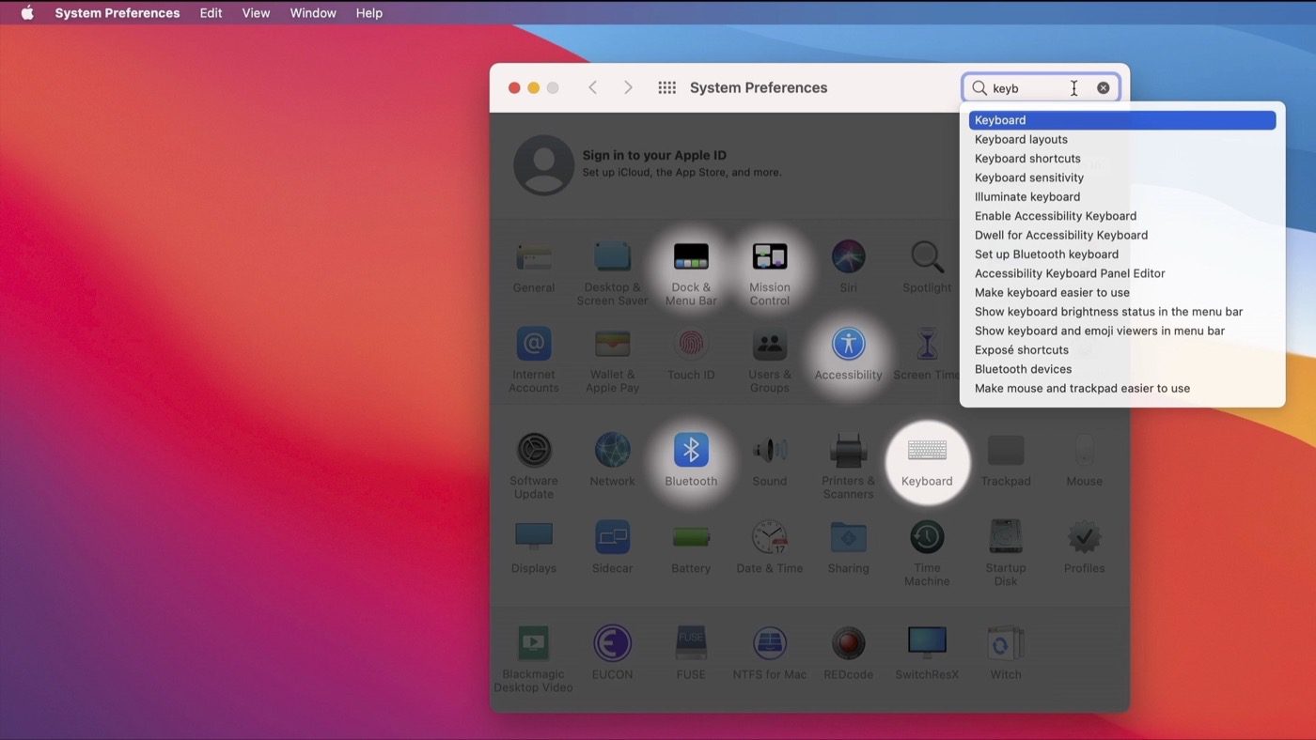
Task: Open Dock & Menu Bar preferences
Action: coord(691,256)
